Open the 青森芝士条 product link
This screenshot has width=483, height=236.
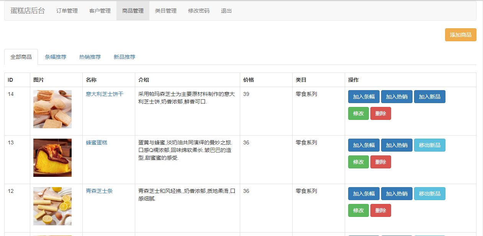click(99, 191)
